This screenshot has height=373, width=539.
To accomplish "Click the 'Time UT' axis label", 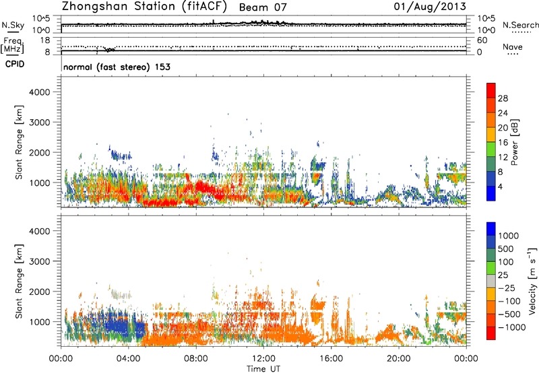I will tap(263, 369).
